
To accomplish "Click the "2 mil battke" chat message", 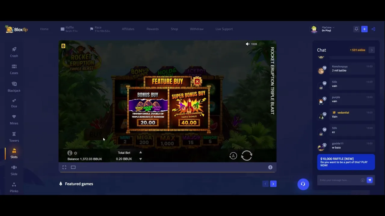I will point(339,70).
